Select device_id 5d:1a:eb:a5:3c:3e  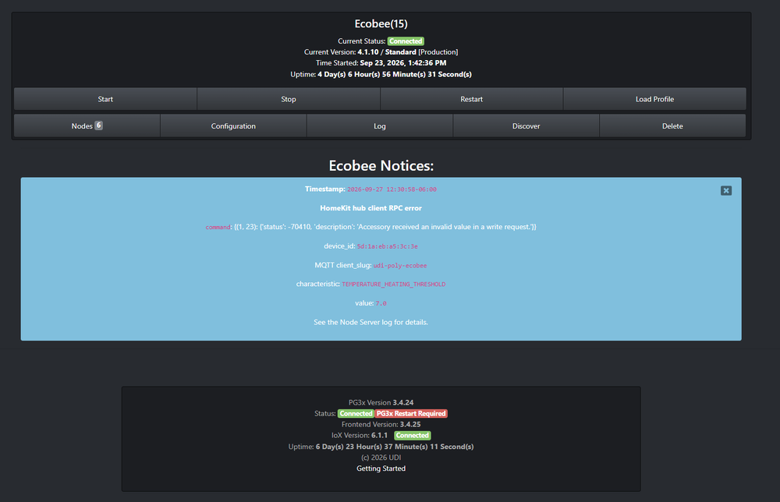(388, 246)
